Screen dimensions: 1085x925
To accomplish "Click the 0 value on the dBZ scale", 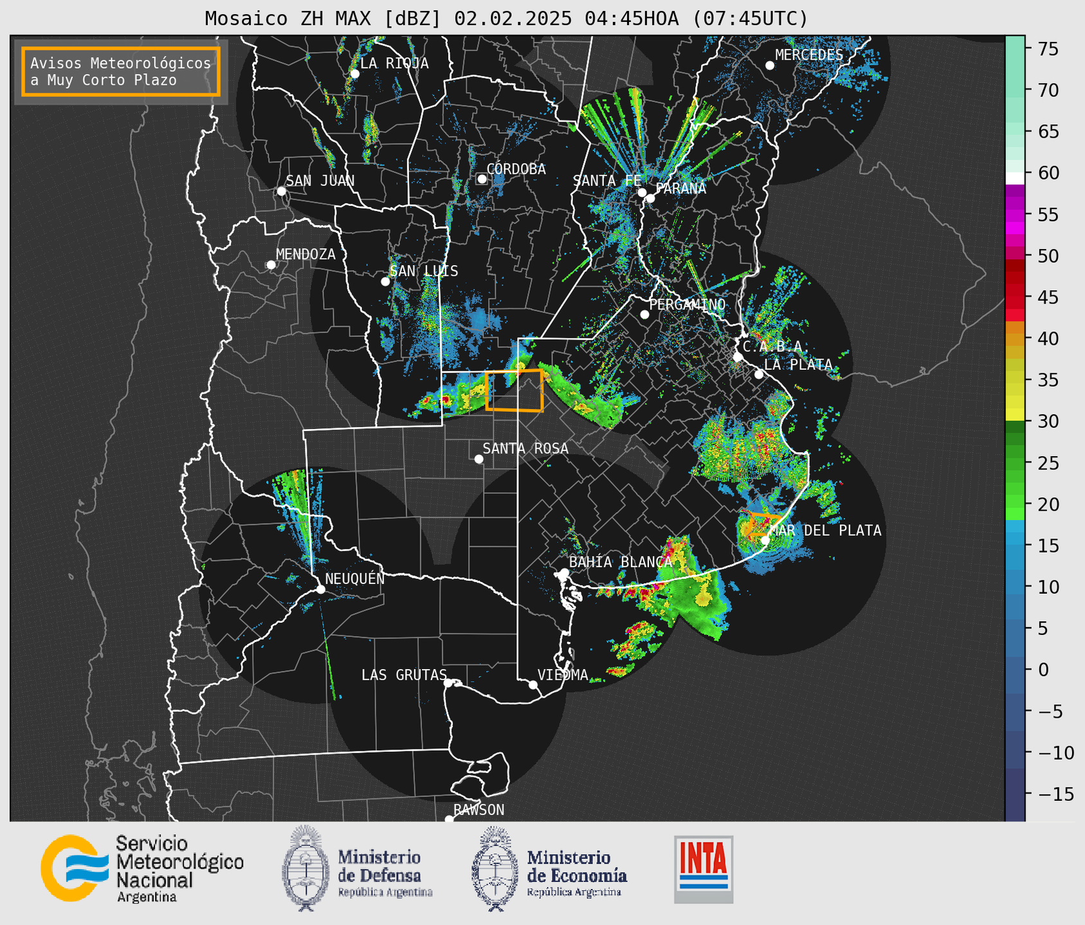I will pyautogui.click(x=1043, y=670).
